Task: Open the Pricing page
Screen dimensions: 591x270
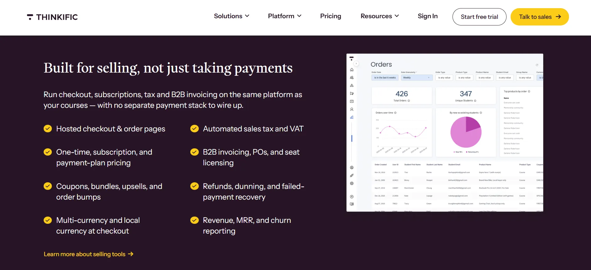Action: 331,16
